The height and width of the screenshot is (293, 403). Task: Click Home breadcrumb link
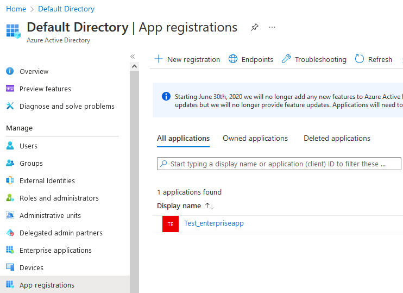coord(16,9)
